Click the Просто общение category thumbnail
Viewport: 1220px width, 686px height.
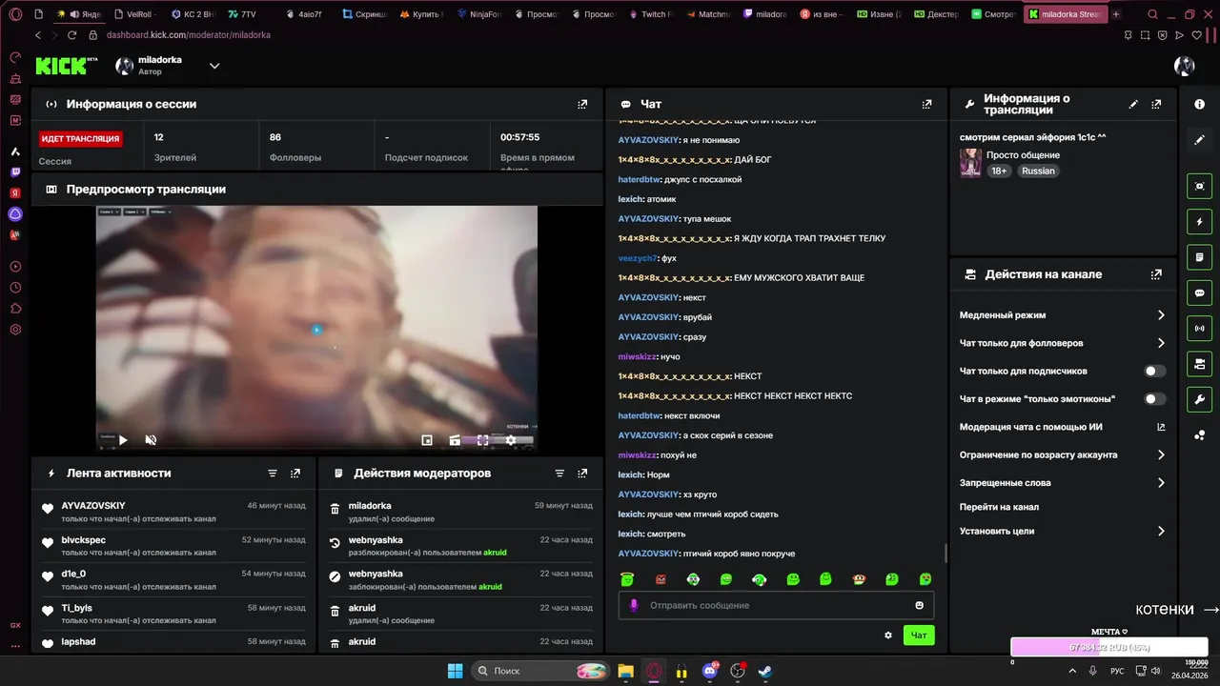click(x=970, y=162)
